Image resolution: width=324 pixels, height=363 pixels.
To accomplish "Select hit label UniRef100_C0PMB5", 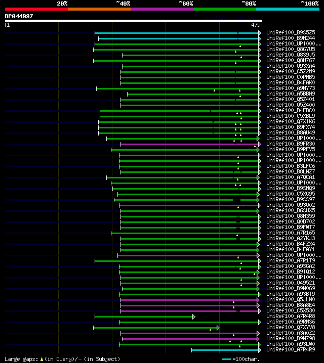I will (291, 77).
